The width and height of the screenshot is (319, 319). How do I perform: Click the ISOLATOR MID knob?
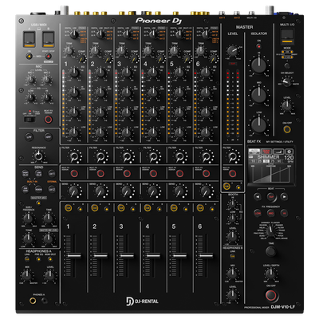[258, 95]
